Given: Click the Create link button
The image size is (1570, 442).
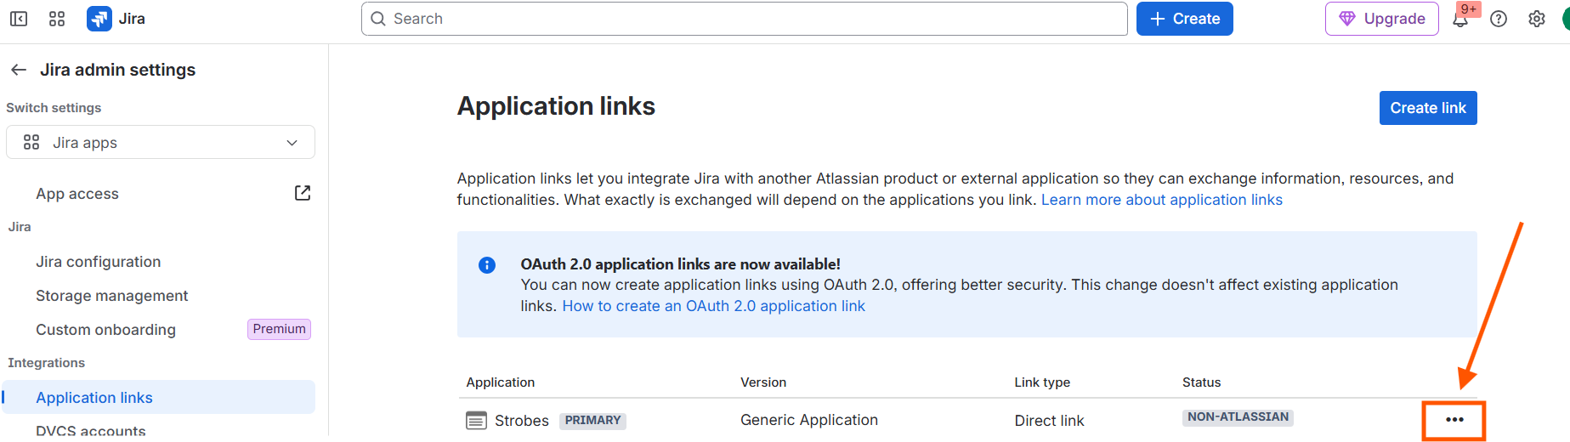Looking at the screenshot, I should coord(1428,108).
